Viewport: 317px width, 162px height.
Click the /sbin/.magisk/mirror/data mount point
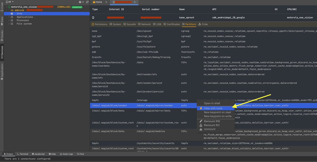pyautogui.click(x=153, y=111)
